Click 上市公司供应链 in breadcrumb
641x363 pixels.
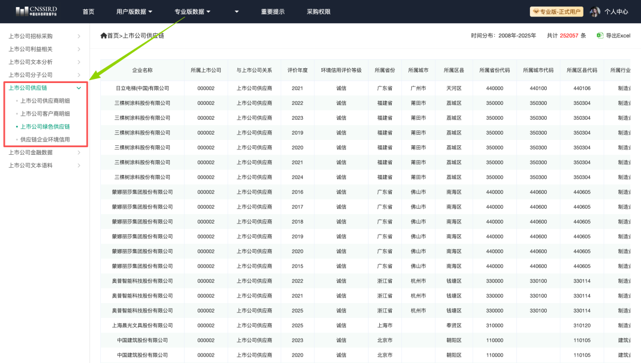click(144, 36)
